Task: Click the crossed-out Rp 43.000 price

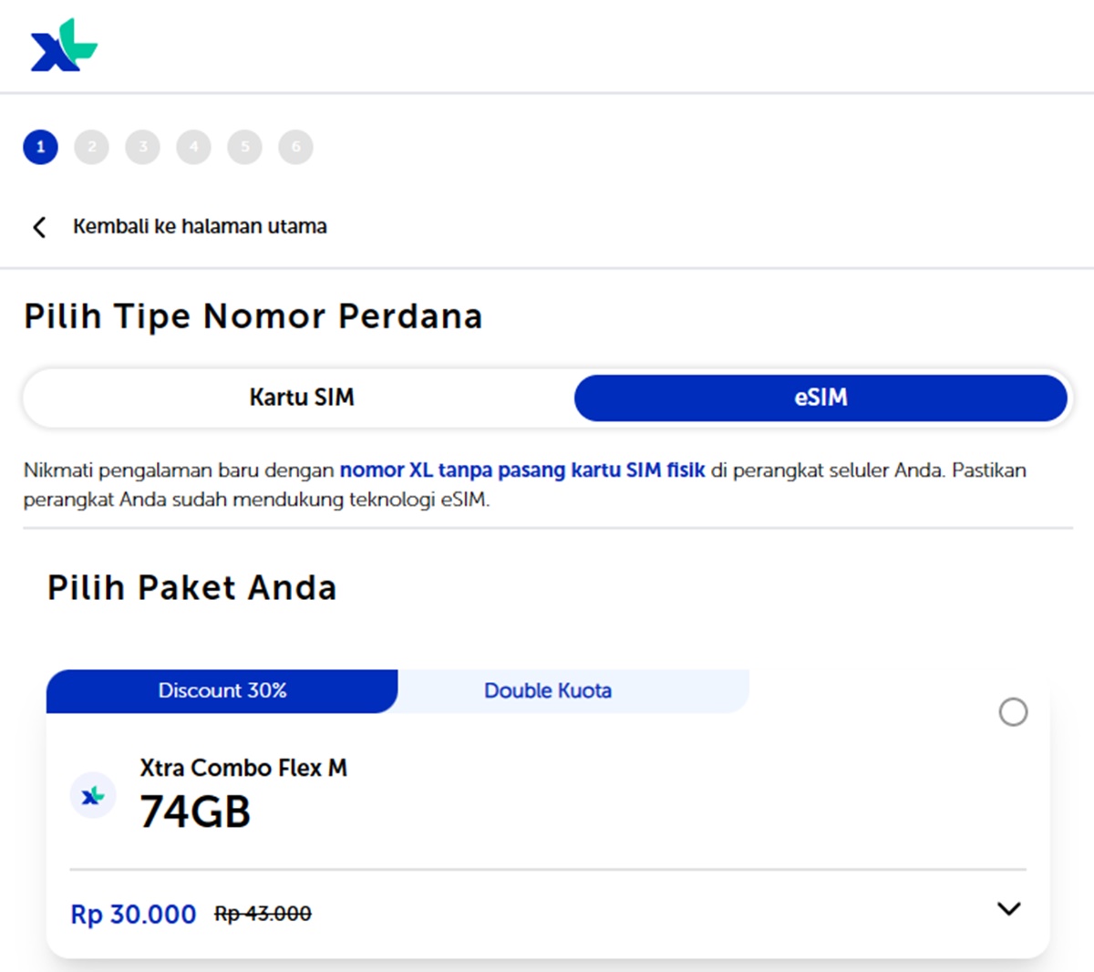Action: [263, 913]
